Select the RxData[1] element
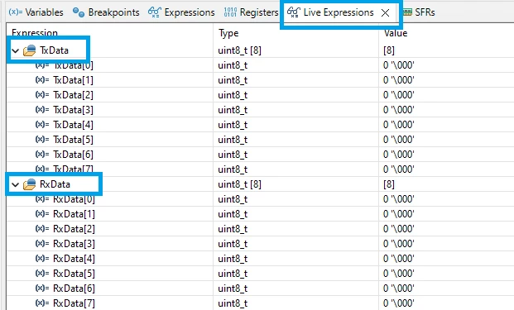Viewport: 514px width, 310px height. click(74, 214)
